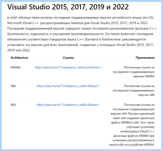Click paragraph line starting 'Последняя поддерживаемая версия'
Viewport: 163px width, 151px height.
[x=82, y=29]
